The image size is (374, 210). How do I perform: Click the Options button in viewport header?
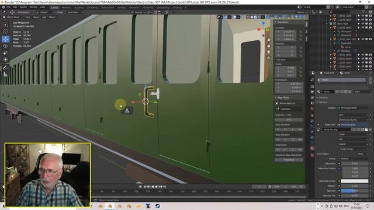[x=302, y=12]
